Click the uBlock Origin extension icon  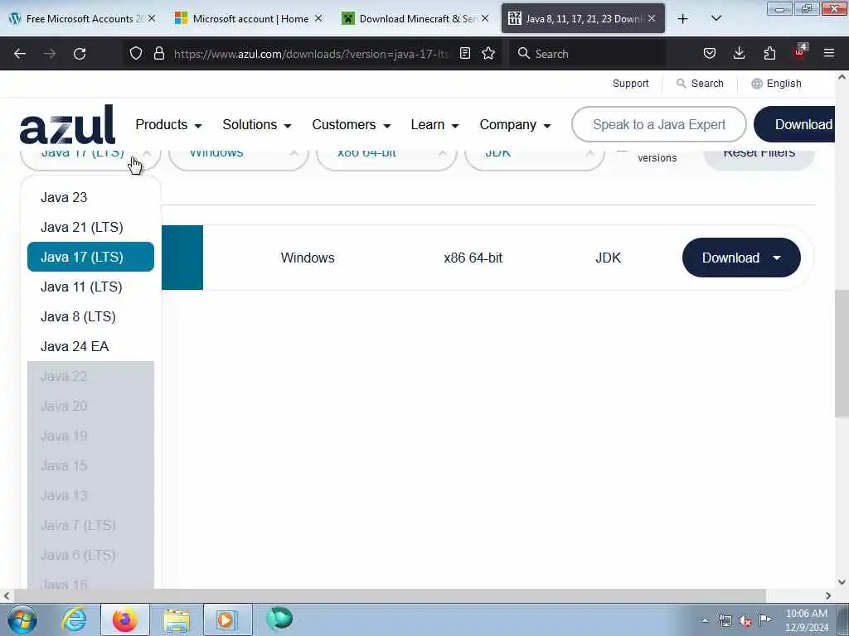[x=800, y=52]
